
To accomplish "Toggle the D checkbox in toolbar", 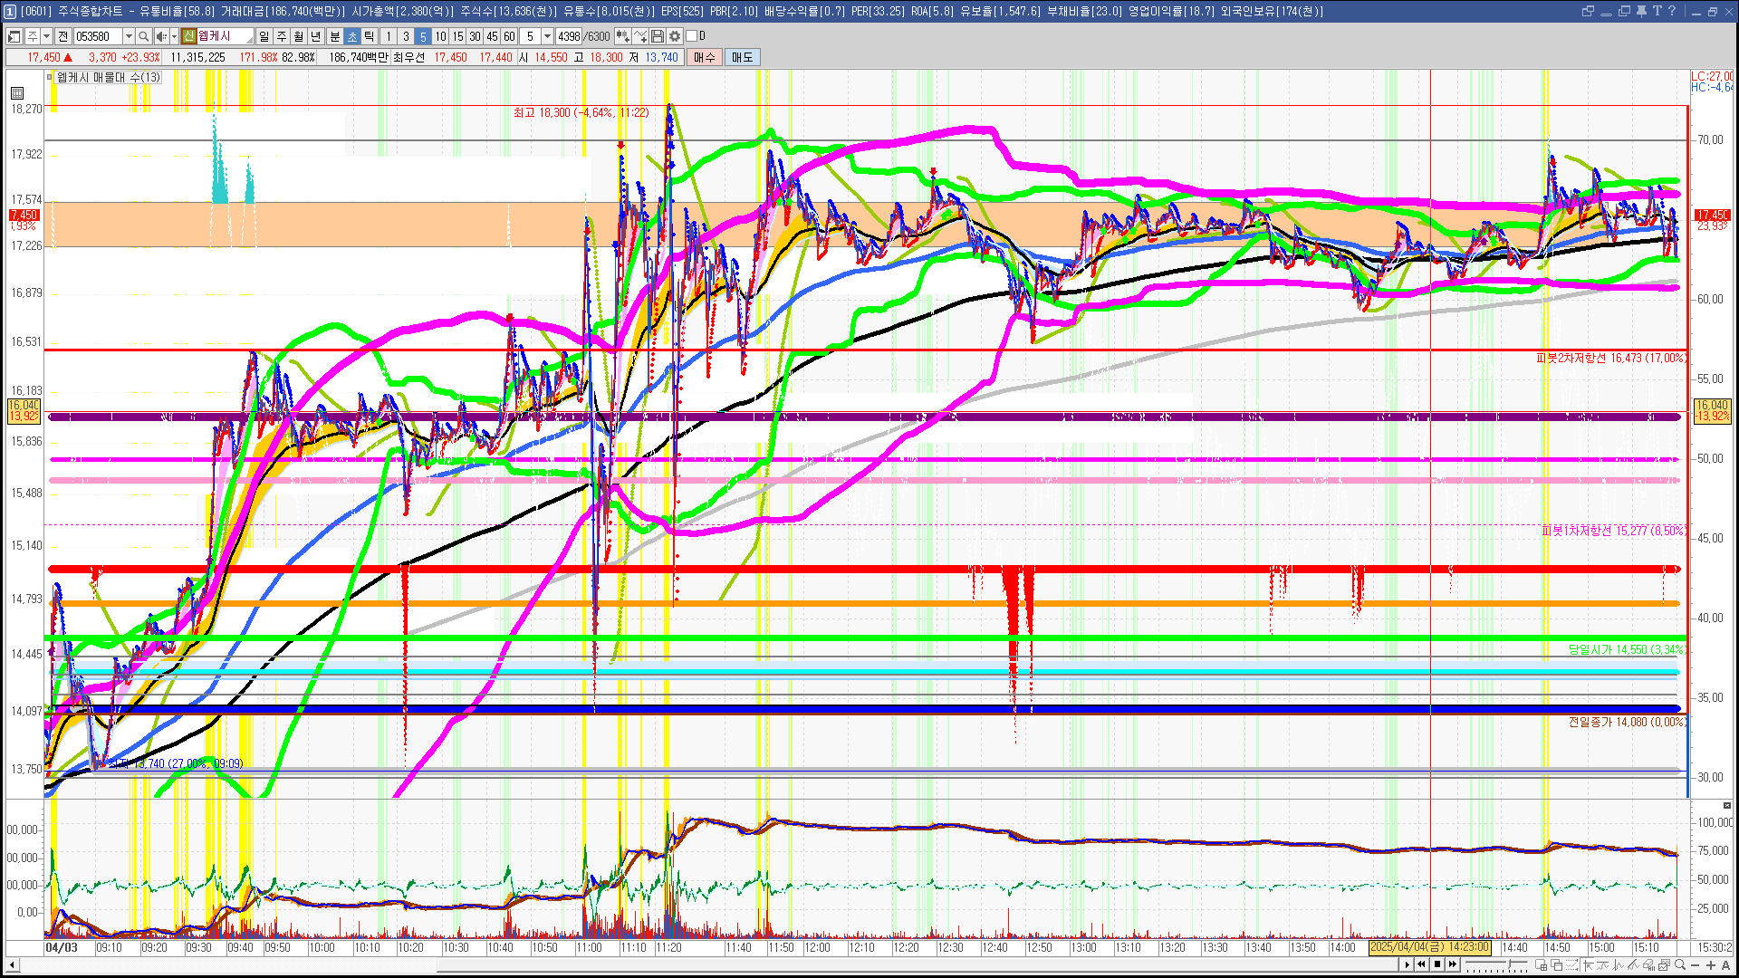I will [692, 36].
